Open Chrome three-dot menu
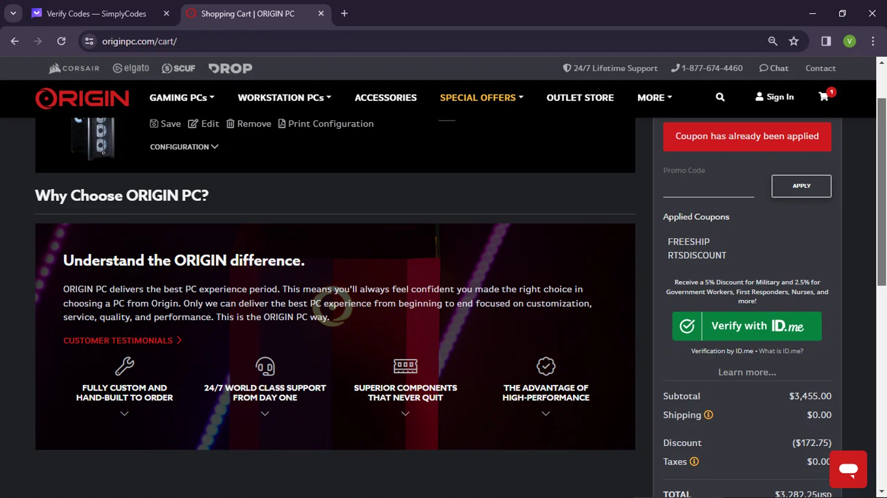 pyautogui.click(x=873, y=41)
